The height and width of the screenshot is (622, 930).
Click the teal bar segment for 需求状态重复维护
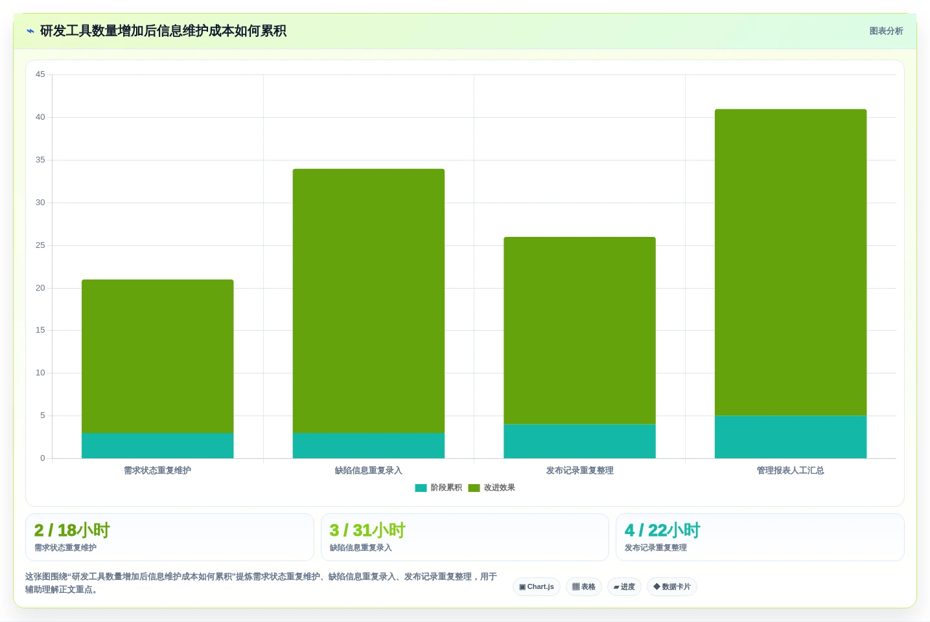click(x=157, y=446)
